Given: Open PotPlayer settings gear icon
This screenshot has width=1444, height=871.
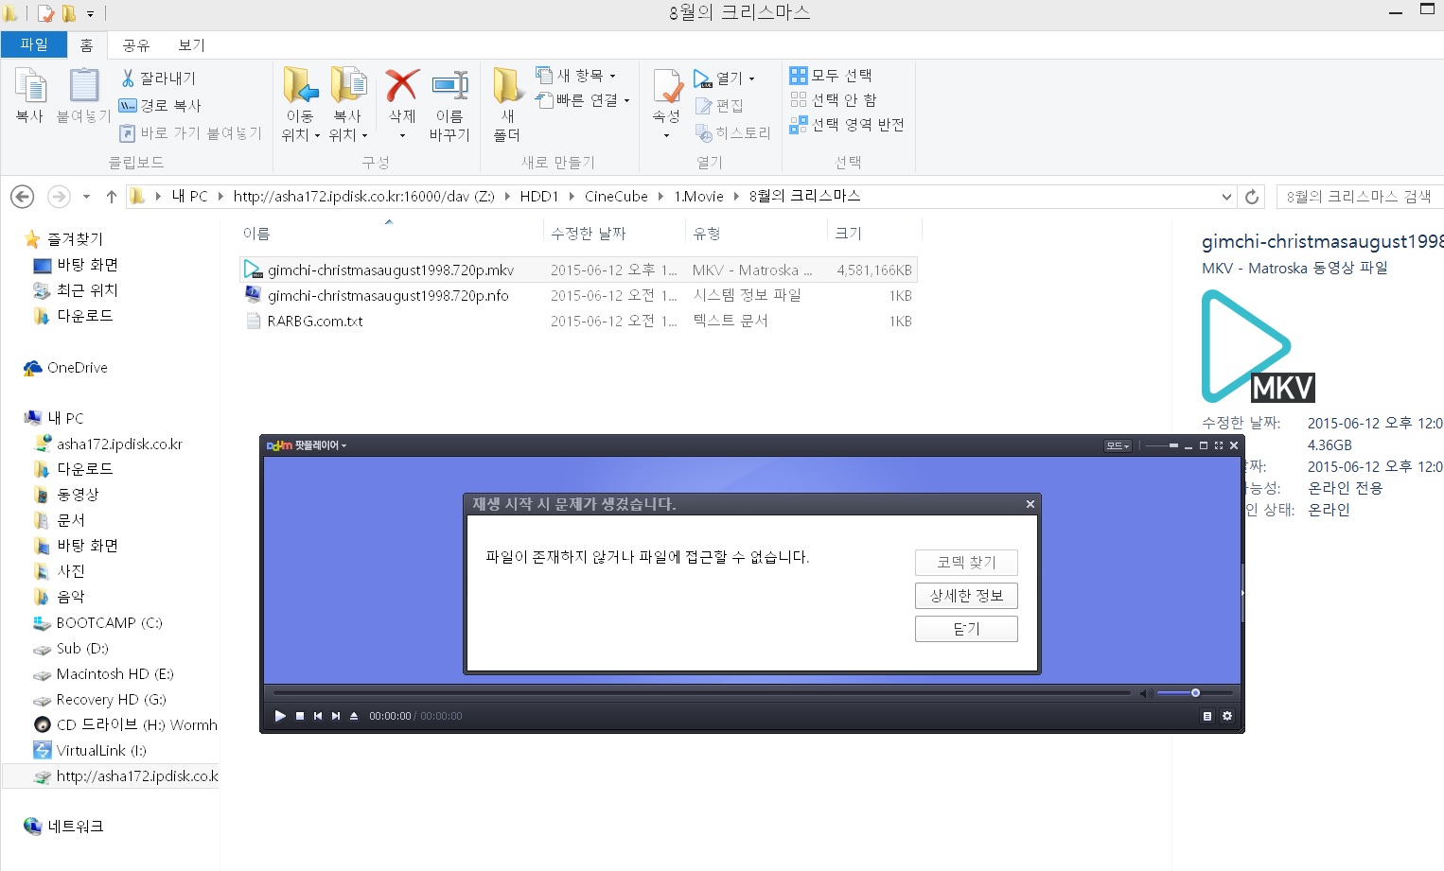Looking at the screenshot, I should pyautogui.click(x=1227, y=716).
